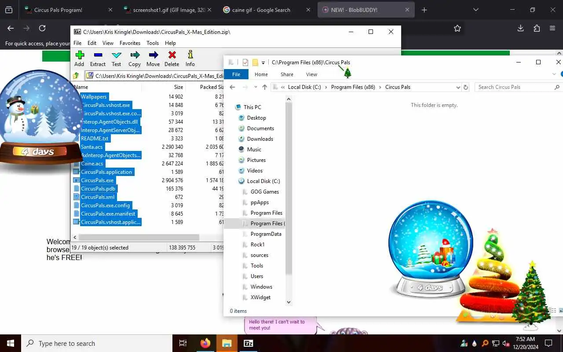Select Downloads in navigation pane
The width and height of the screenshot is (563, 352).
point(260,139)
